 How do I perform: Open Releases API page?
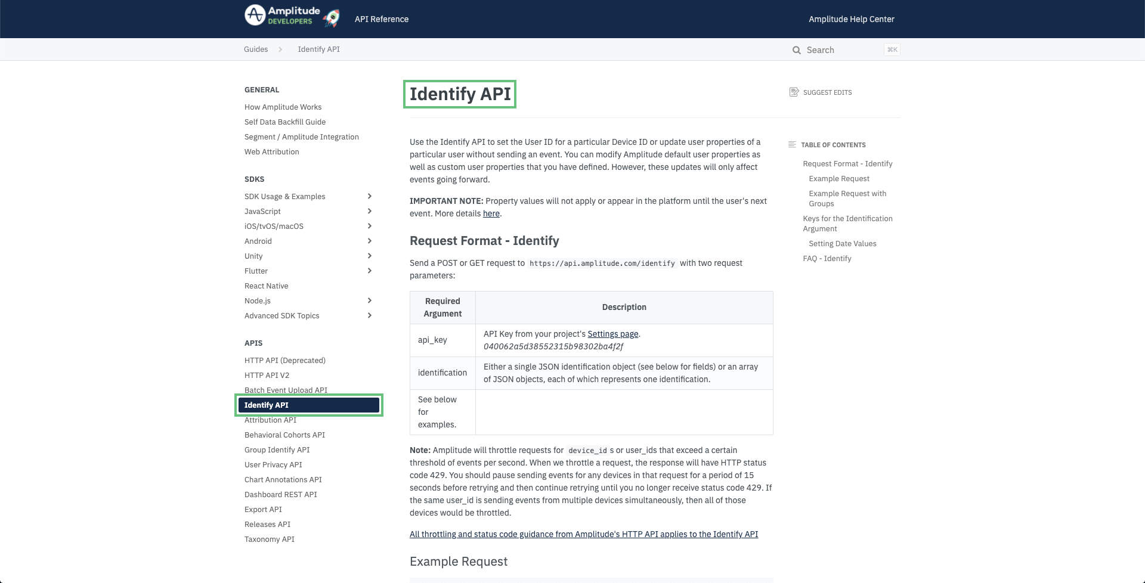point(267,524)
